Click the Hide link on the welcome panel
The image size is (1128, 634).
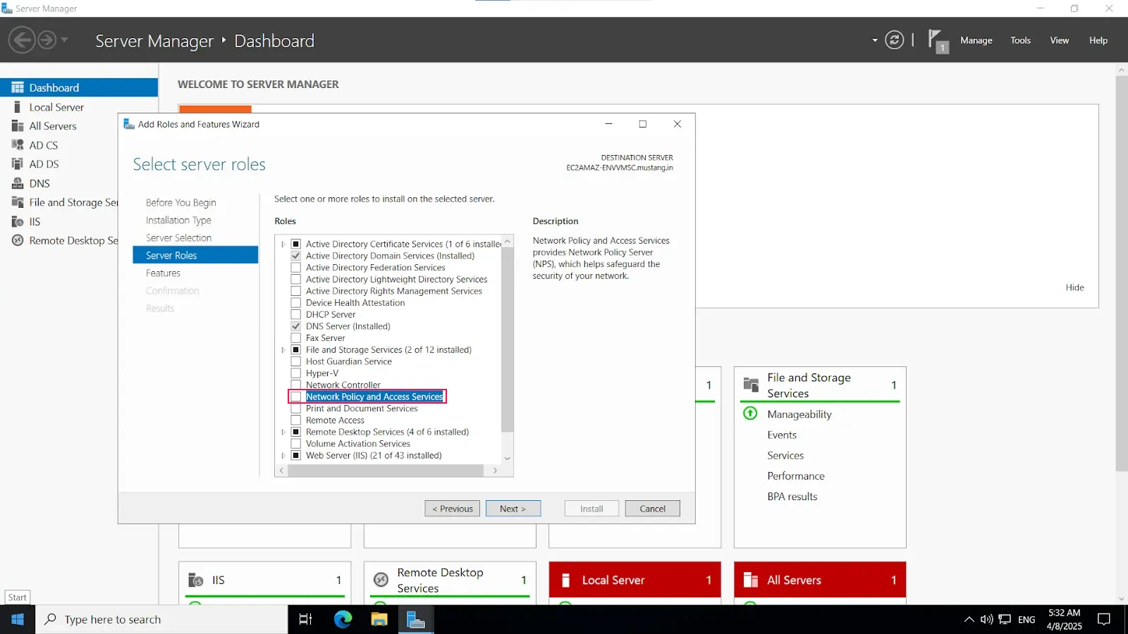1074,287
